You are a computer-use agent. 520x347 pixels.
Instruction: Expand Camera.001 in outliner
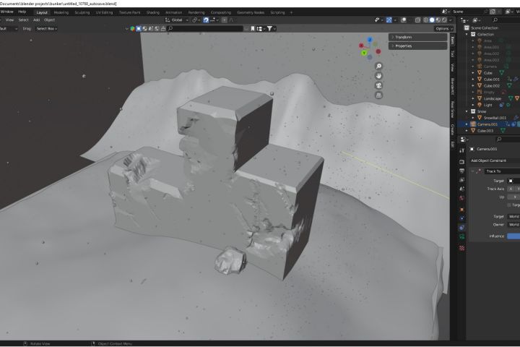(467, 124)
